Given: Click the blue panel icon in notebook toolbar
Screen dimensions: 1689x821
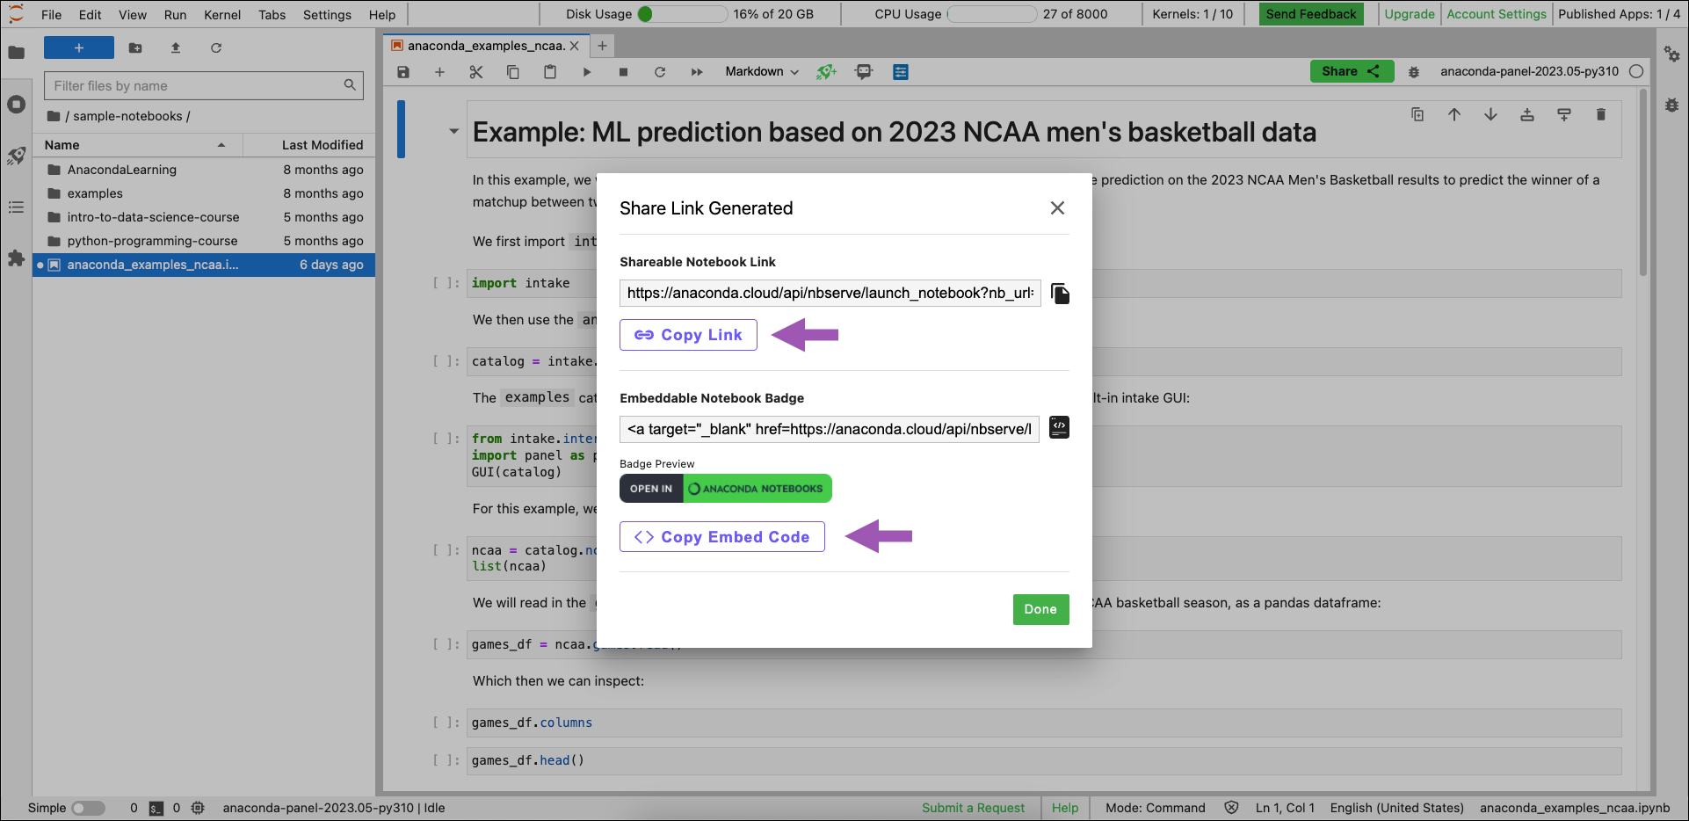Looking at the screenshot, I should [901, 72].
